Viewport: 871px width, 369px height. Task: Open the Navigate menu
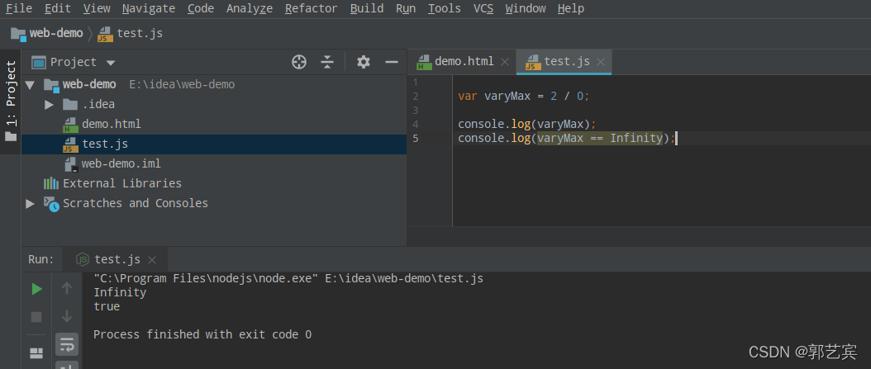[x=148, y=8]
